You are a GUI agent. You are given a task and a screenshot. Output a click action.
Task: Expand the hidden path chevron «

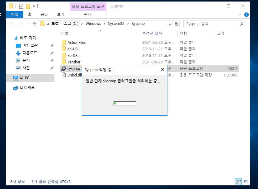(48, 24)
